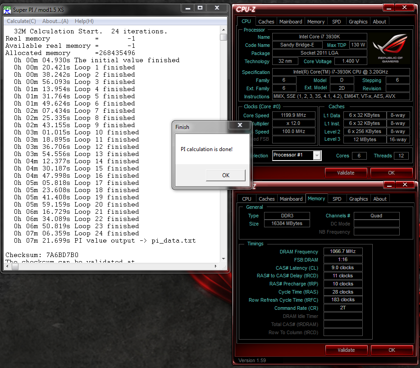Image resolution: width=420 pixels, height=368 pixels.
Task: Click the Command Rate value 2T
Action: pyautogui.click(x=343, y=308)
